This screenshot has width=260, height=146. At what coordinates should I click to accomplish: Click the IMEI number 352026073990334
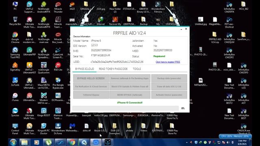tap(101, 50)
